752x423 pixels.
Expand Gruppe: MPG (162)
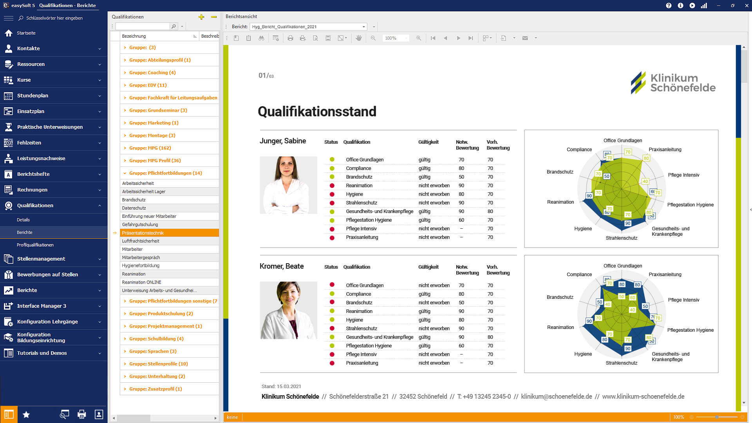pyautogui.click(x=125, y=148)
